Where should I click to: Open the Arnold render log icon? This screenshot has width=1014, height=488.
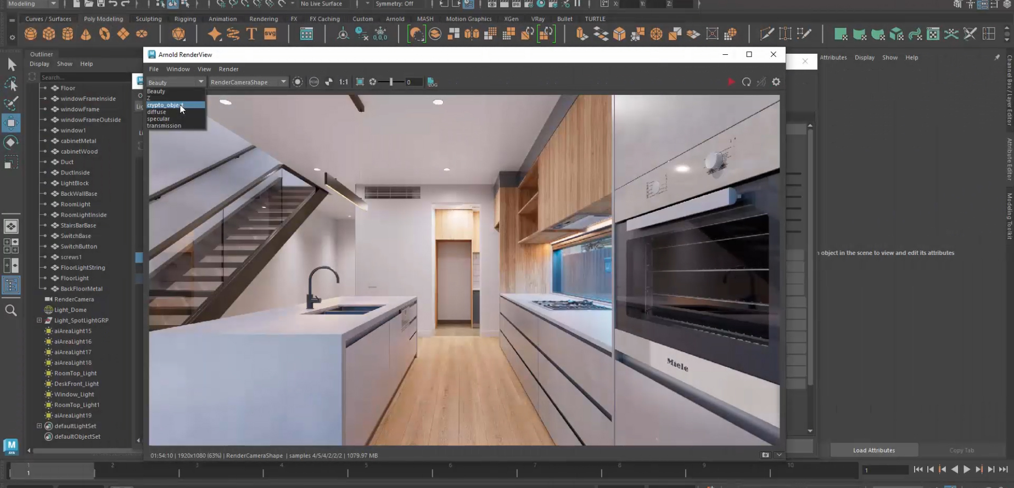(432, 82)
